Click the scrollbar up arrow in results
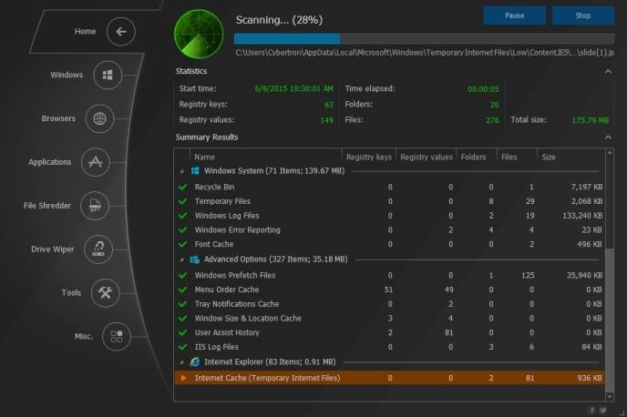Screen dimensions: 627x417 pyautogui.click(x=610, y=152)
